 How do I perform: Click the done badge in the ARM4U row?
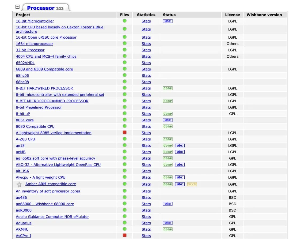[168, 229]
